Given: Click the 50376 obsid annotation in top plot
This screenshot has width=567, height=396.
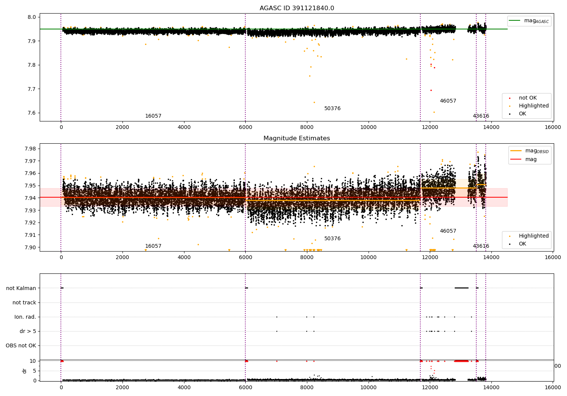Looking at the screenshot, I should tap(332, 109).
